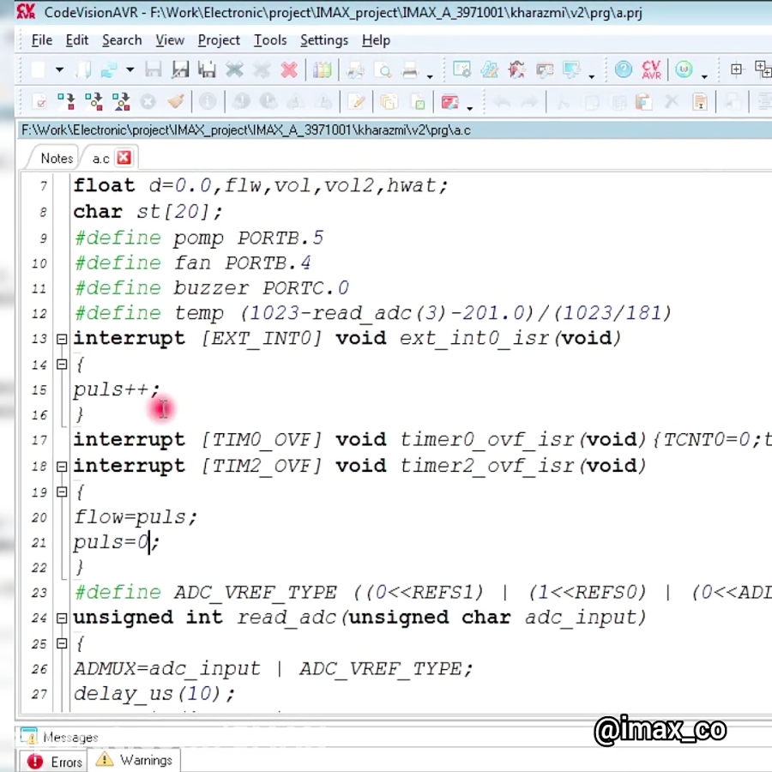
Task: Close the a.c tab with red X
Action: click(124, 158)
